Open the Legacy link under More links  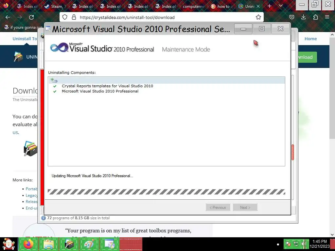point(31,195)
